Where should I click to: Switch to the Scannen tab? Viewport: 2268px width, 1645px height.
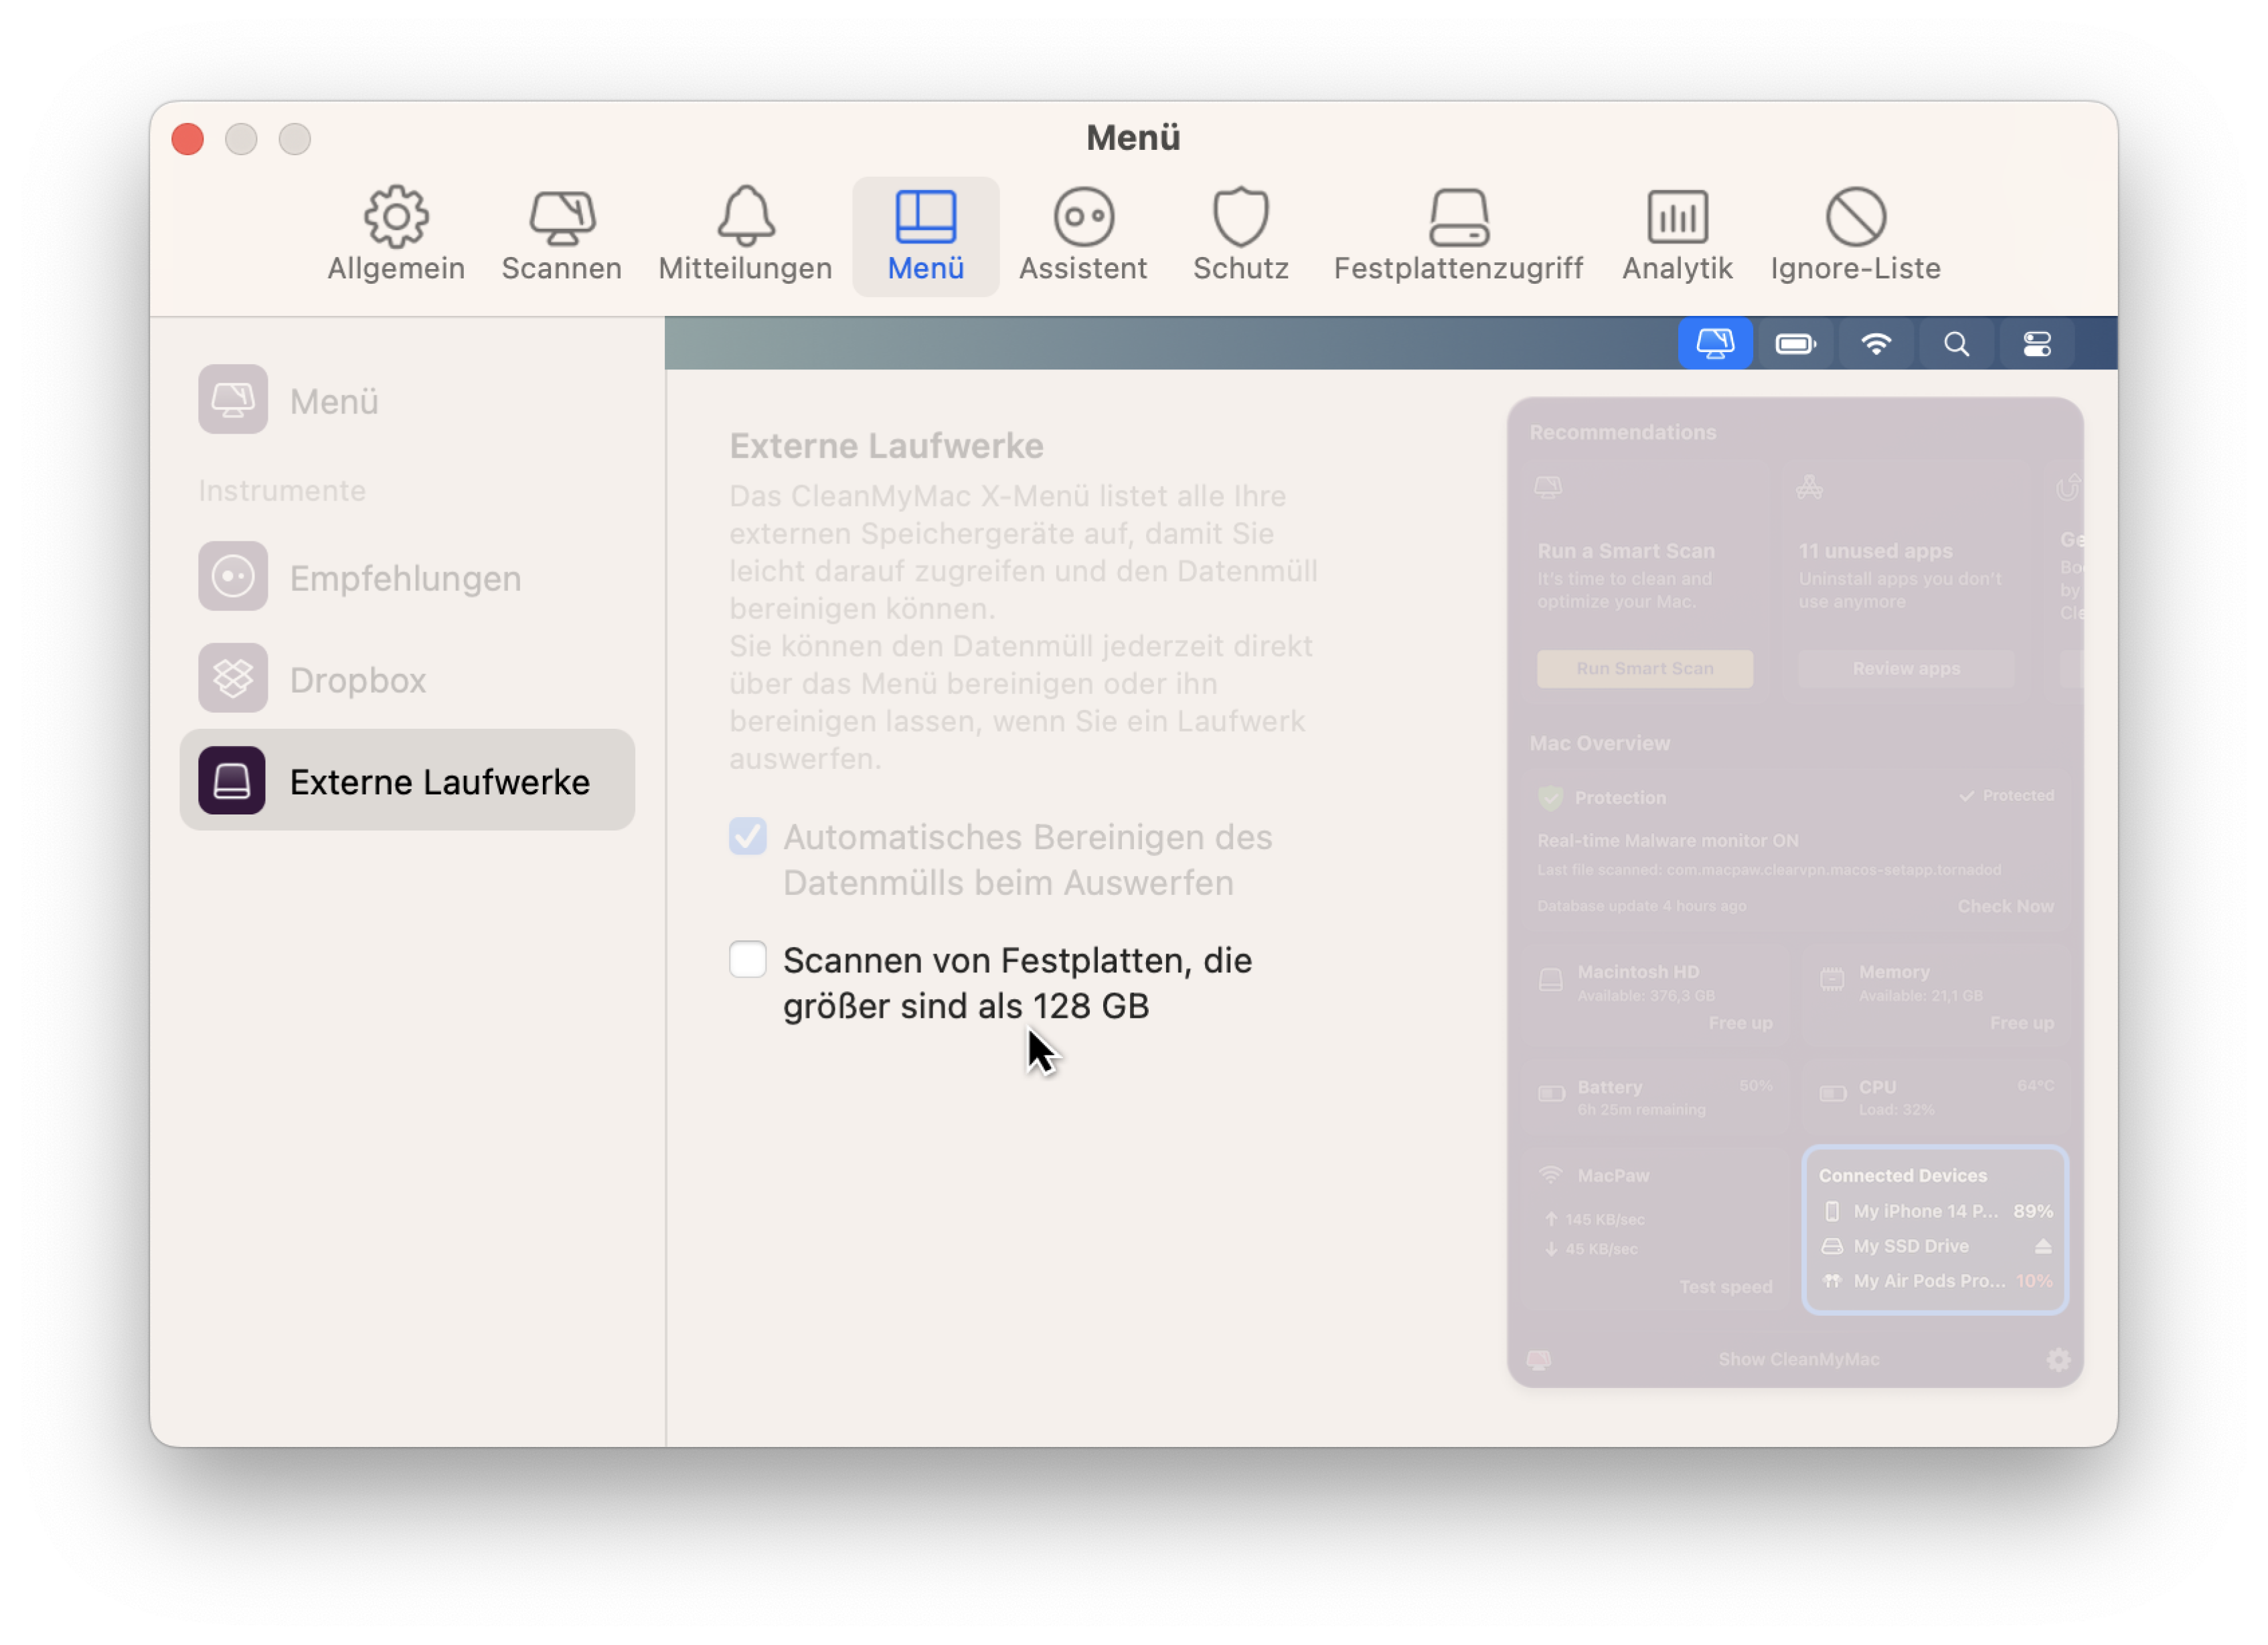tap(561, 235)
